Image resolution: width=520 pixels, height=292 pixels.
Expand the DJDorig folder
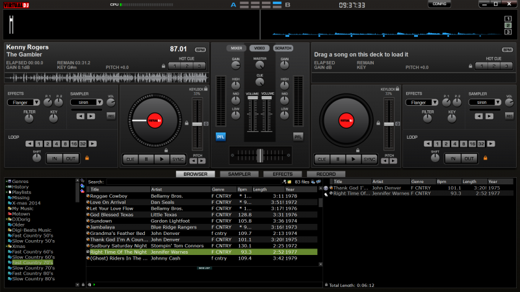pyautogui.click(x=6, y=219)
